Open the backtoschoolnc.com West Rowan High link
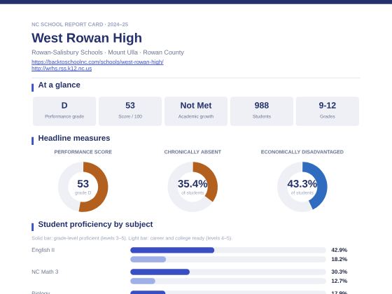This screenshot has width=392, height=294. coord(97,62)
